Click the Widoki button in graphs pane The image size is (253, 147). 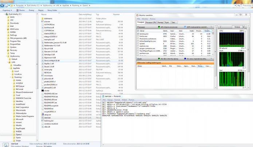tap(237, 27)
